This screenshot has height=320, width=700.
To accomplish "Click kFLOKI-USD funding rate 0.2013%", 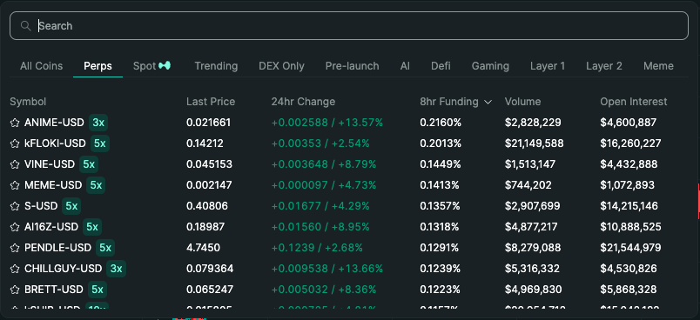I will point(441,143).
